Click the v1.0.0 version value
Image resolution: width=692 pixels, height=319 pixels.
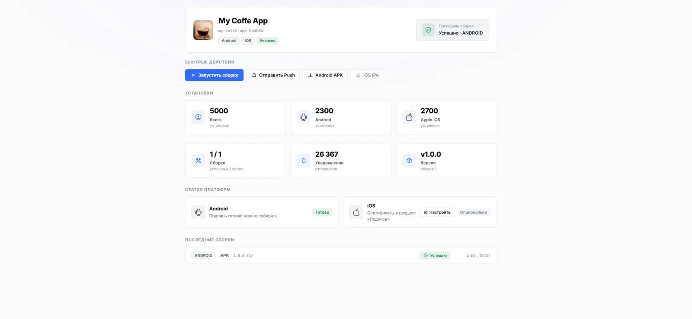[431, 154]
